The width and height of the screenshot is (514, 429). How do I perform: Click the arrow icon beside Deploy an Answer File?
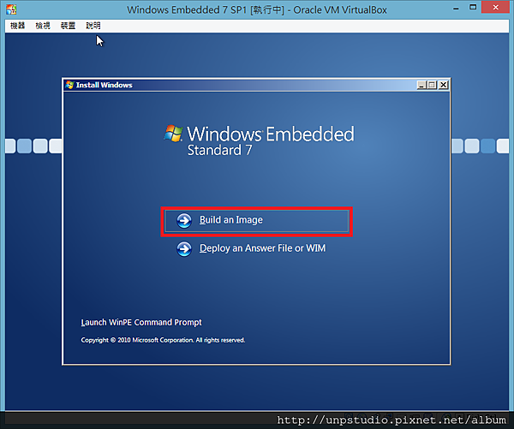(184, 249)
